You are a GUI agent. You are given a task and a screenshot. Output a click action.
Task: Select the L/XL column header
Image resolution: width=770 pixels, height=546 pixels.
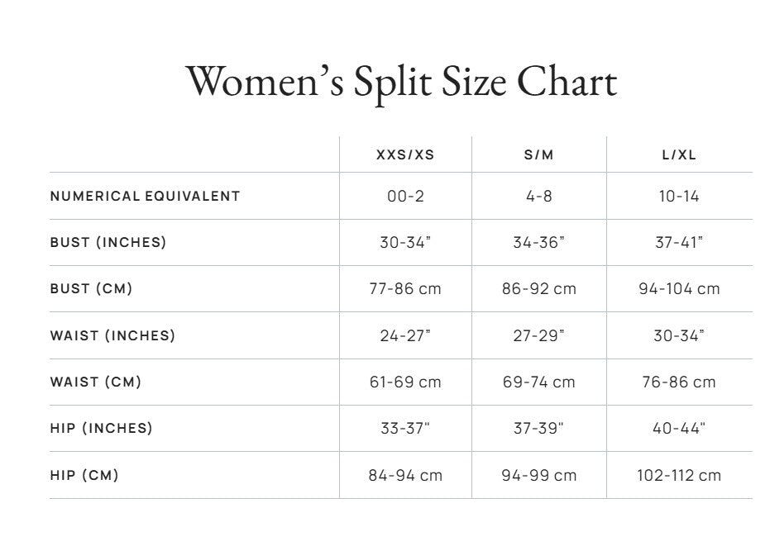click(680, 155)
